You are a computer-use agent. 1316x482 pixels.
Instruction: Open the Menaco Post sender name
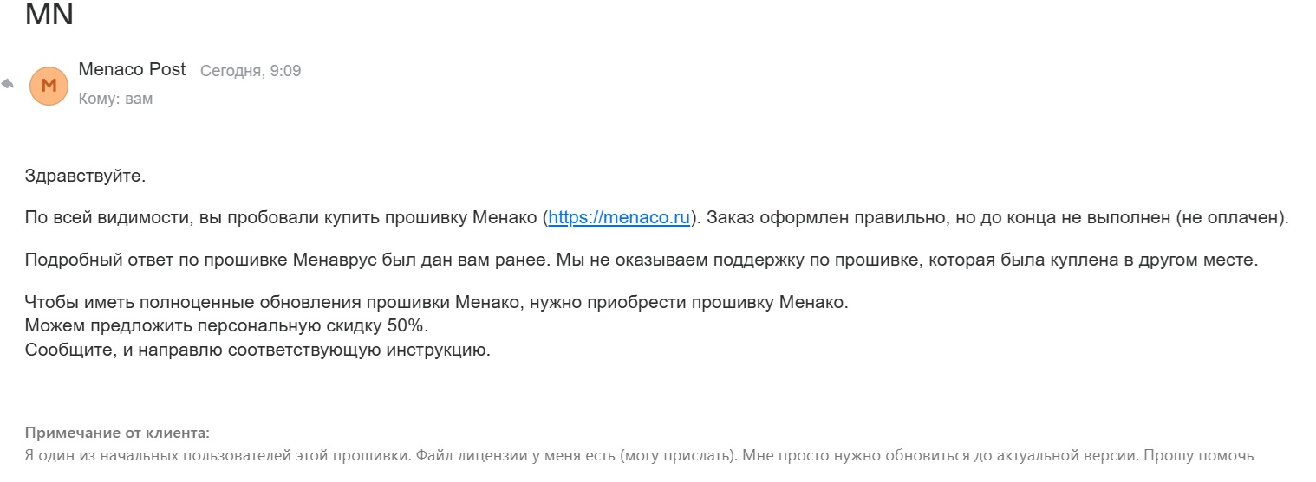click(x=132, y=70)
